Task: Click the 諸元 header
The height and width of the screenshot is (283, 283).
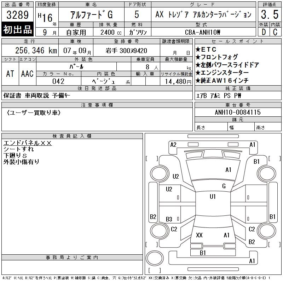Action: 238,120
